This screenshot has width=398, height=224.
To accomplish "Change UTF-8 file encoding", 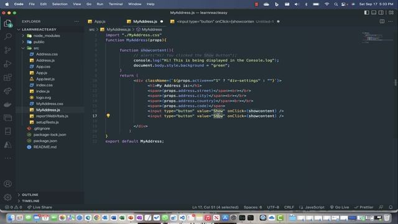I will (273, 207).
